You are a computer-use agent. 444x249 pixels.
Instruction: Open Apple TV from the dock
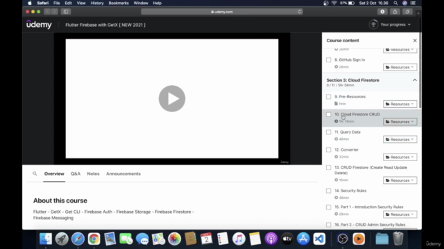(287, 239)
